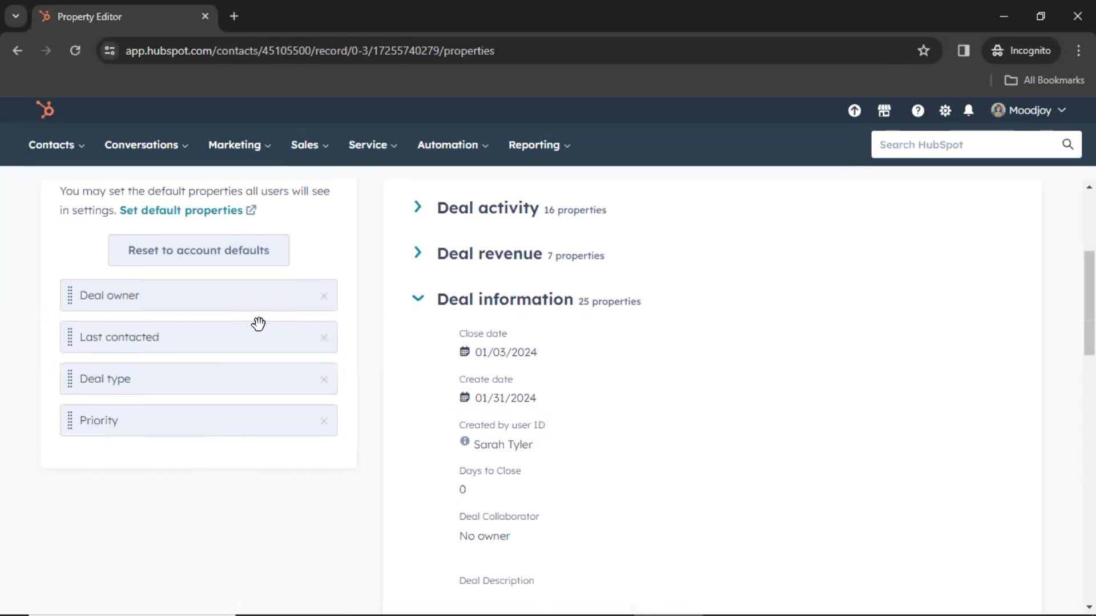Click the Reset to account defaults button
1096x616 pixels.
point(198,250)
